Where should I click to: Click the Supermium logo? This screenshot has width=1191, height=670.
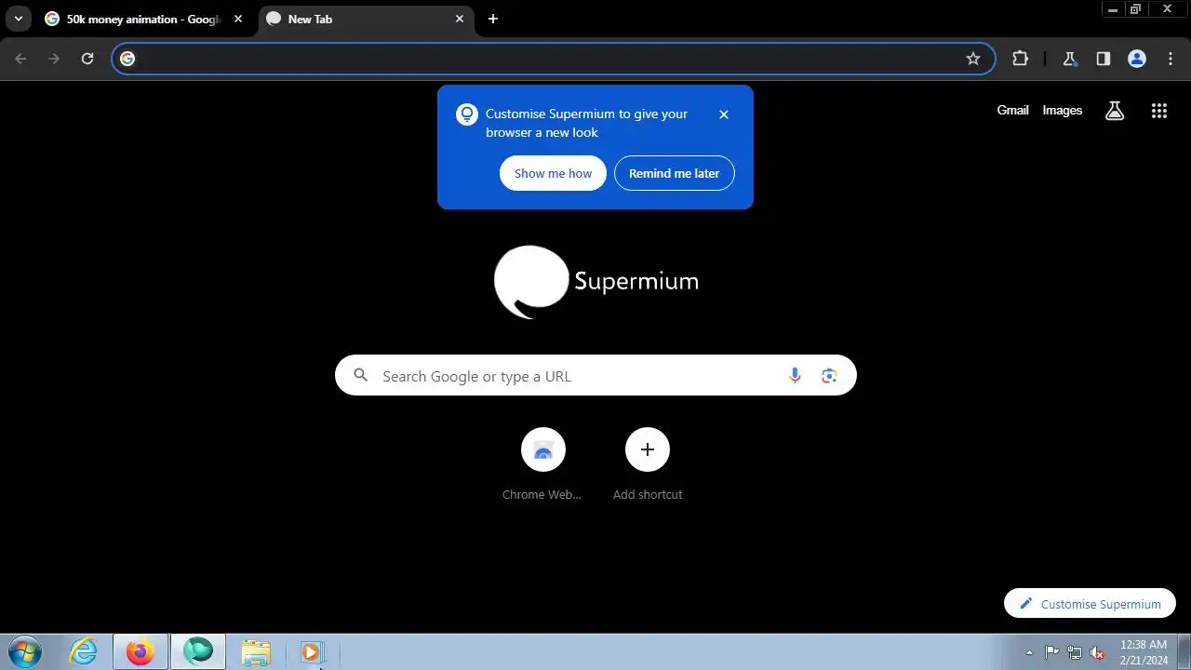596,281
